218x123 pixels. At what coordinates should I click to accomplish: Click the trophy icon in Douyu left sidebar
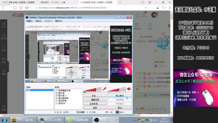coord(4,71)
